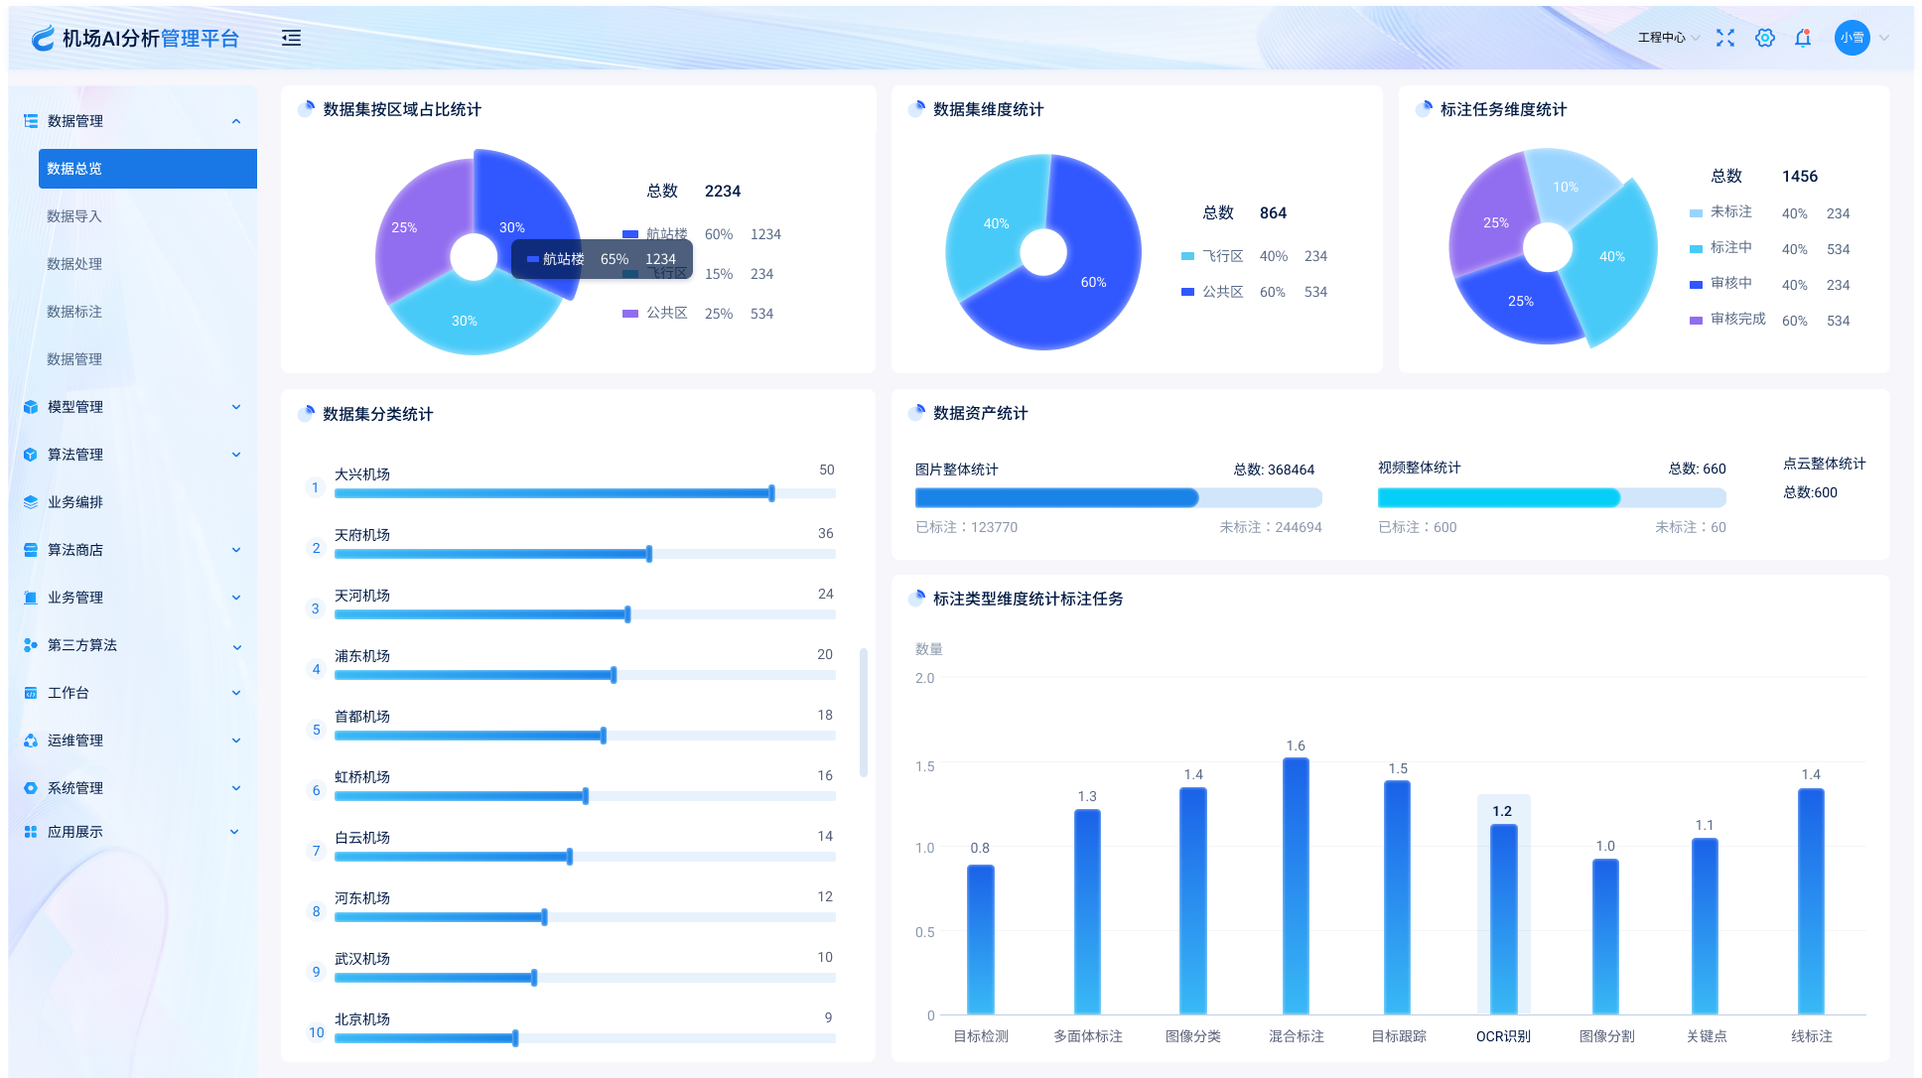Open the 数据标注 submenu item

point(74,312)
